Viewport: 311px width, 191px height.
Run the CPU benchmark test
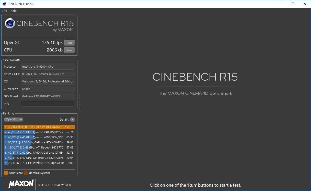[x=69, y=50]
